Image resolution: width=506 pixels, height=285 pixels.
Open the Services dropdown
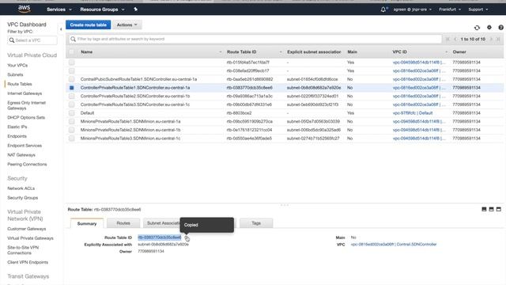click(x=59, y=9)
